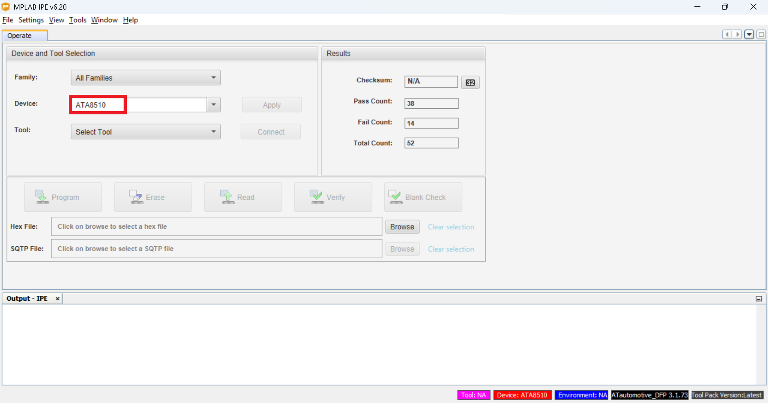Click the Erase device button
The width and height of the screenshot is (768, 403).
(x=153, y=197)
